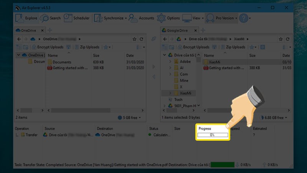Open favorites dropdown in OneDrive pane
This screenshot has width=307, height=173.
(x=107, y=47)
